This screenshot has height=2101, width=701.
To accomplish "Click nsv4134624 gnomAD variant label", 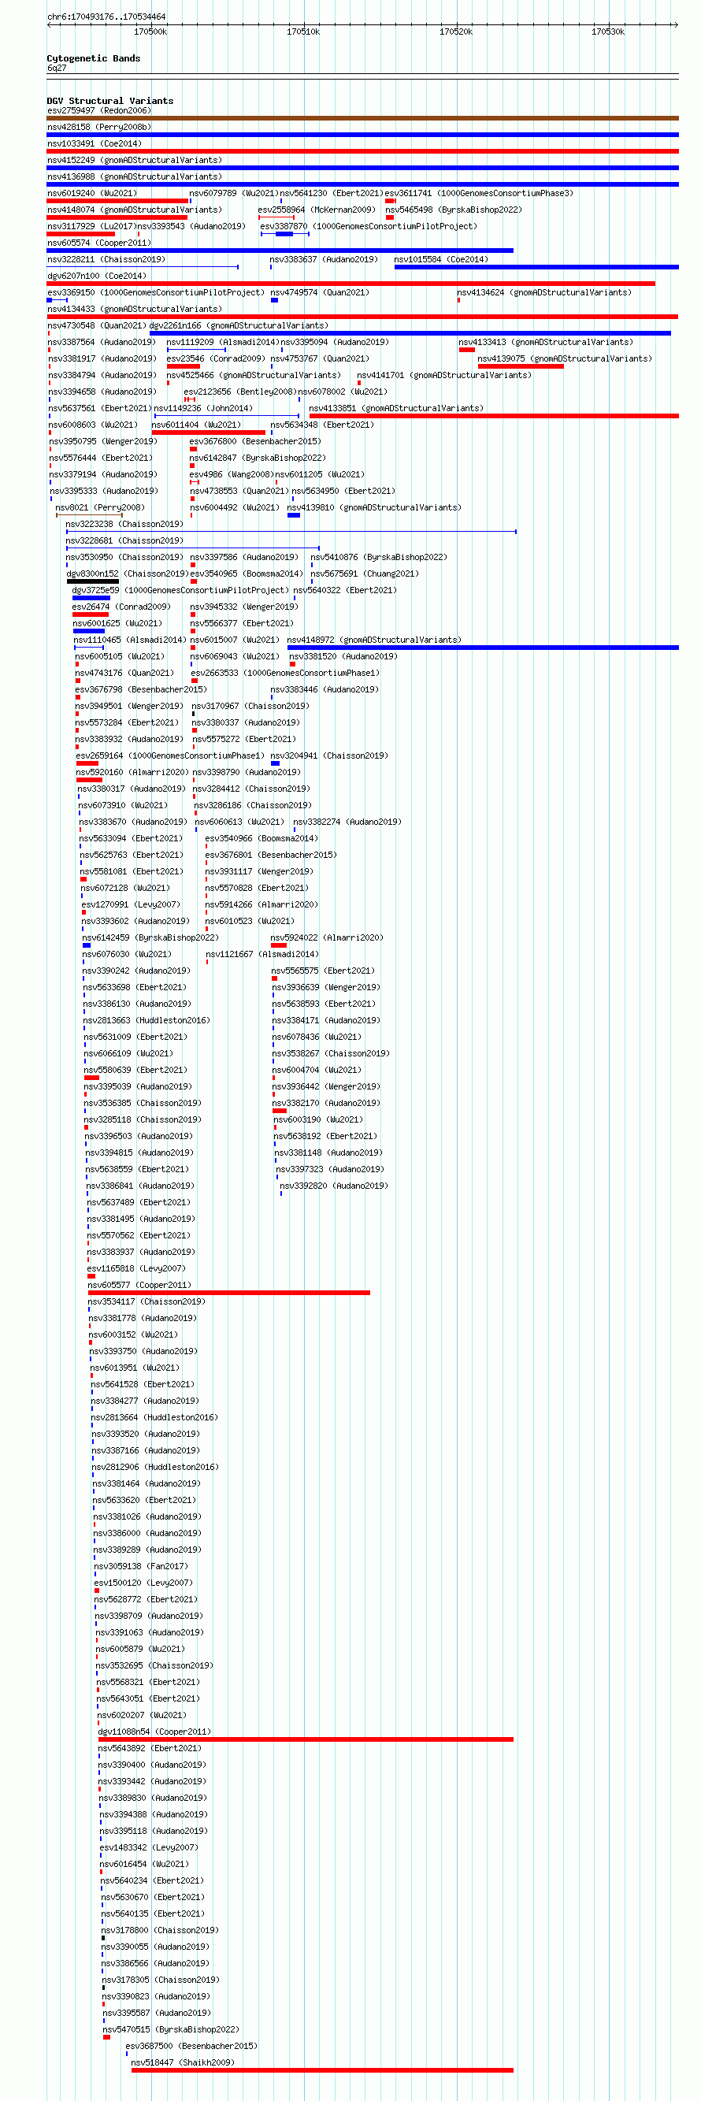I will click(543, 293).
